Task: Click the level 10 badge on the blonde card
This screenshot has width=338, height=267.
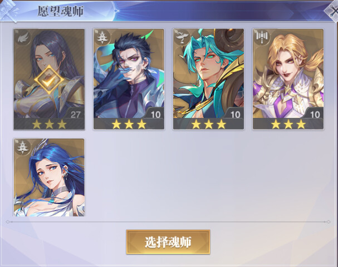Action: click(x=314, y=114)
